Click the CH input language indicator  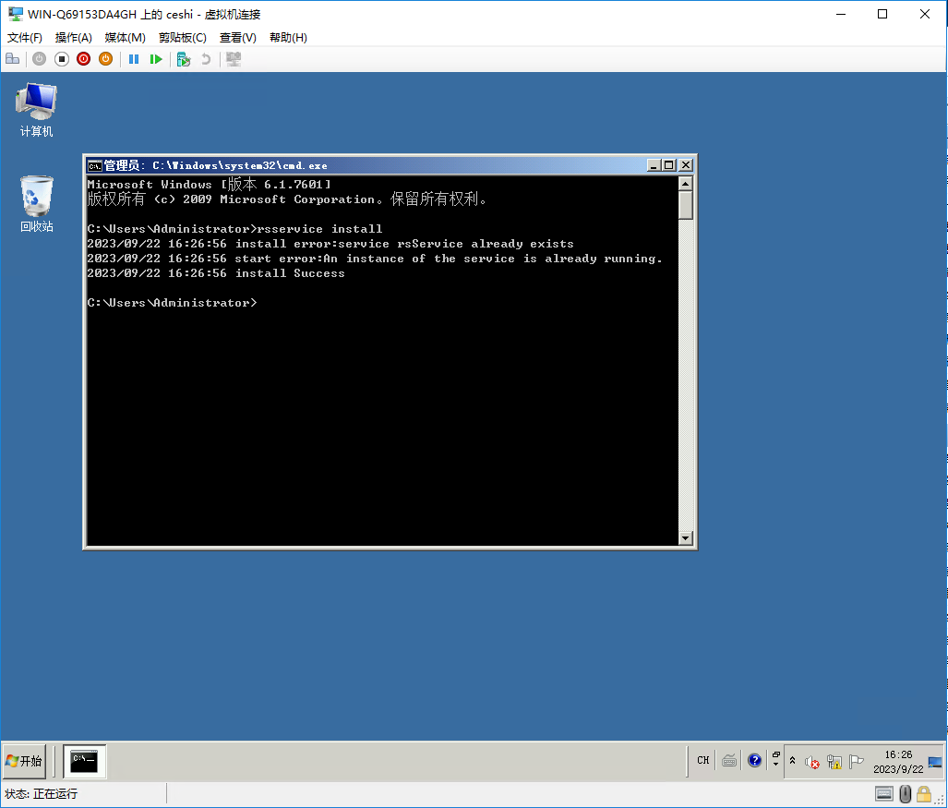pyautogui.click(x=703, y=761)
